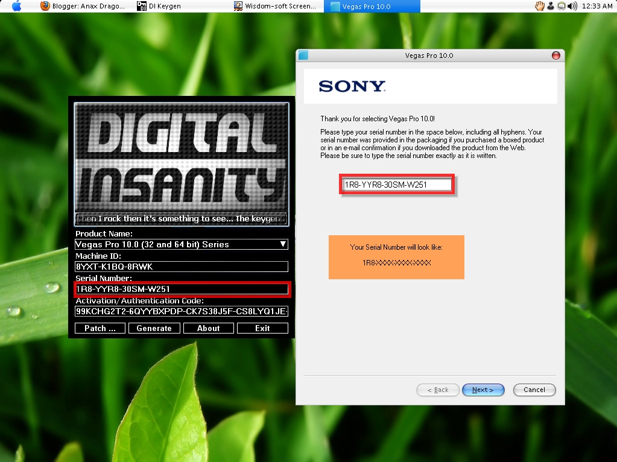617x462 pixels.
Task: Click the hand icon in system tray
Action: coord(539,6)
